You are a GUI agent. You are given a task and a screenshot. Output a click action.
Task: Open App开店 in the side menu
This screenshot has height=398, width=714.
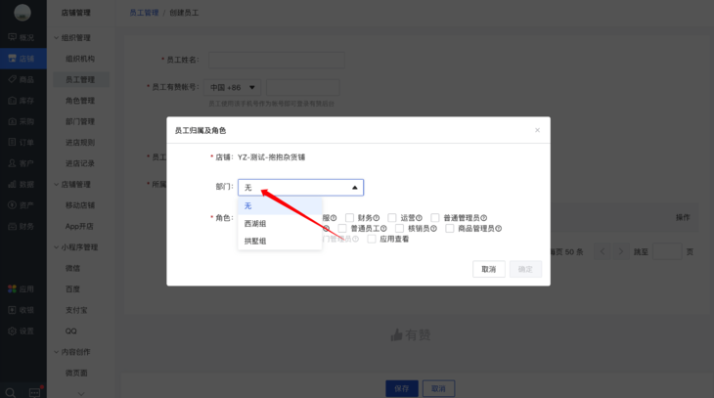79,226
